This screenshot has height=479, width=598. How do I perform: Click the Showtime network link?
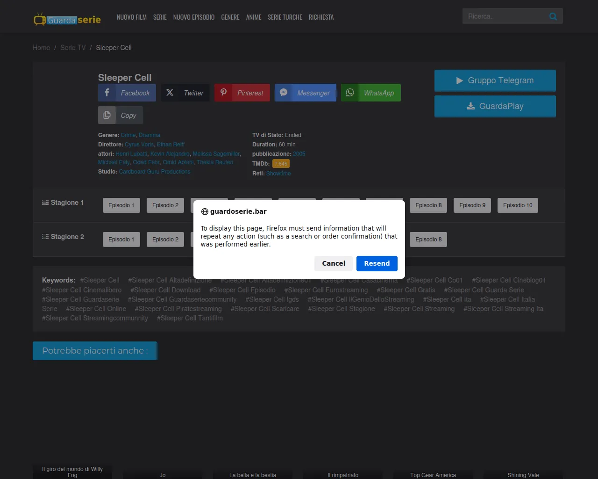(278, 174)
